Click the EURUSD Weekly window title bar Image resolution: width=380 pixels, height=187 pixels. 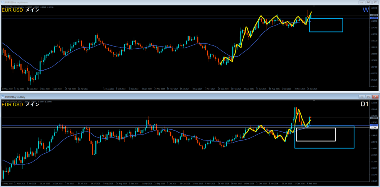tap(186, 2)
